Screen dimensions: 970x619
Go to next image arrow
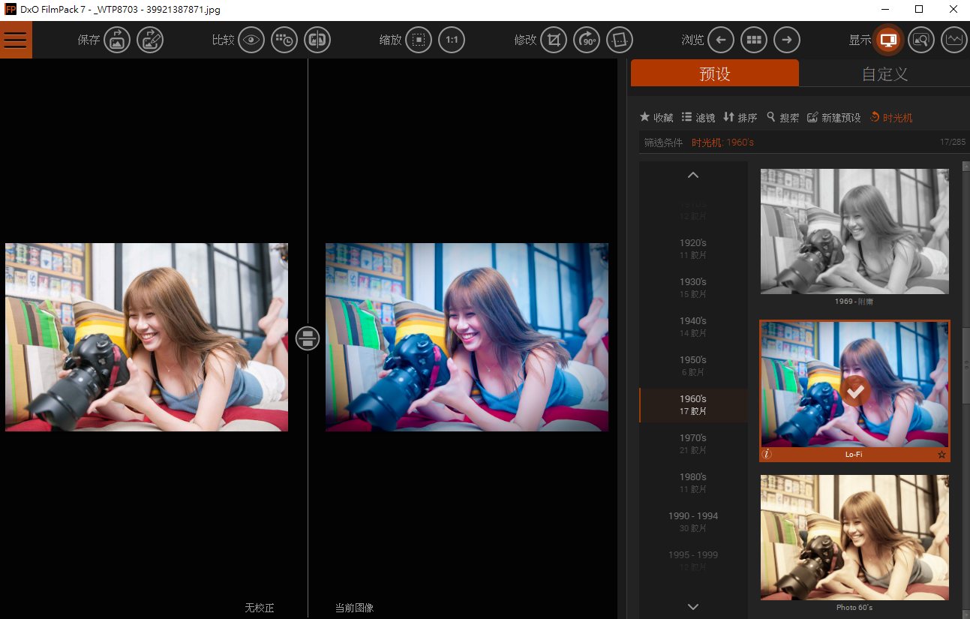coord(786,40)
